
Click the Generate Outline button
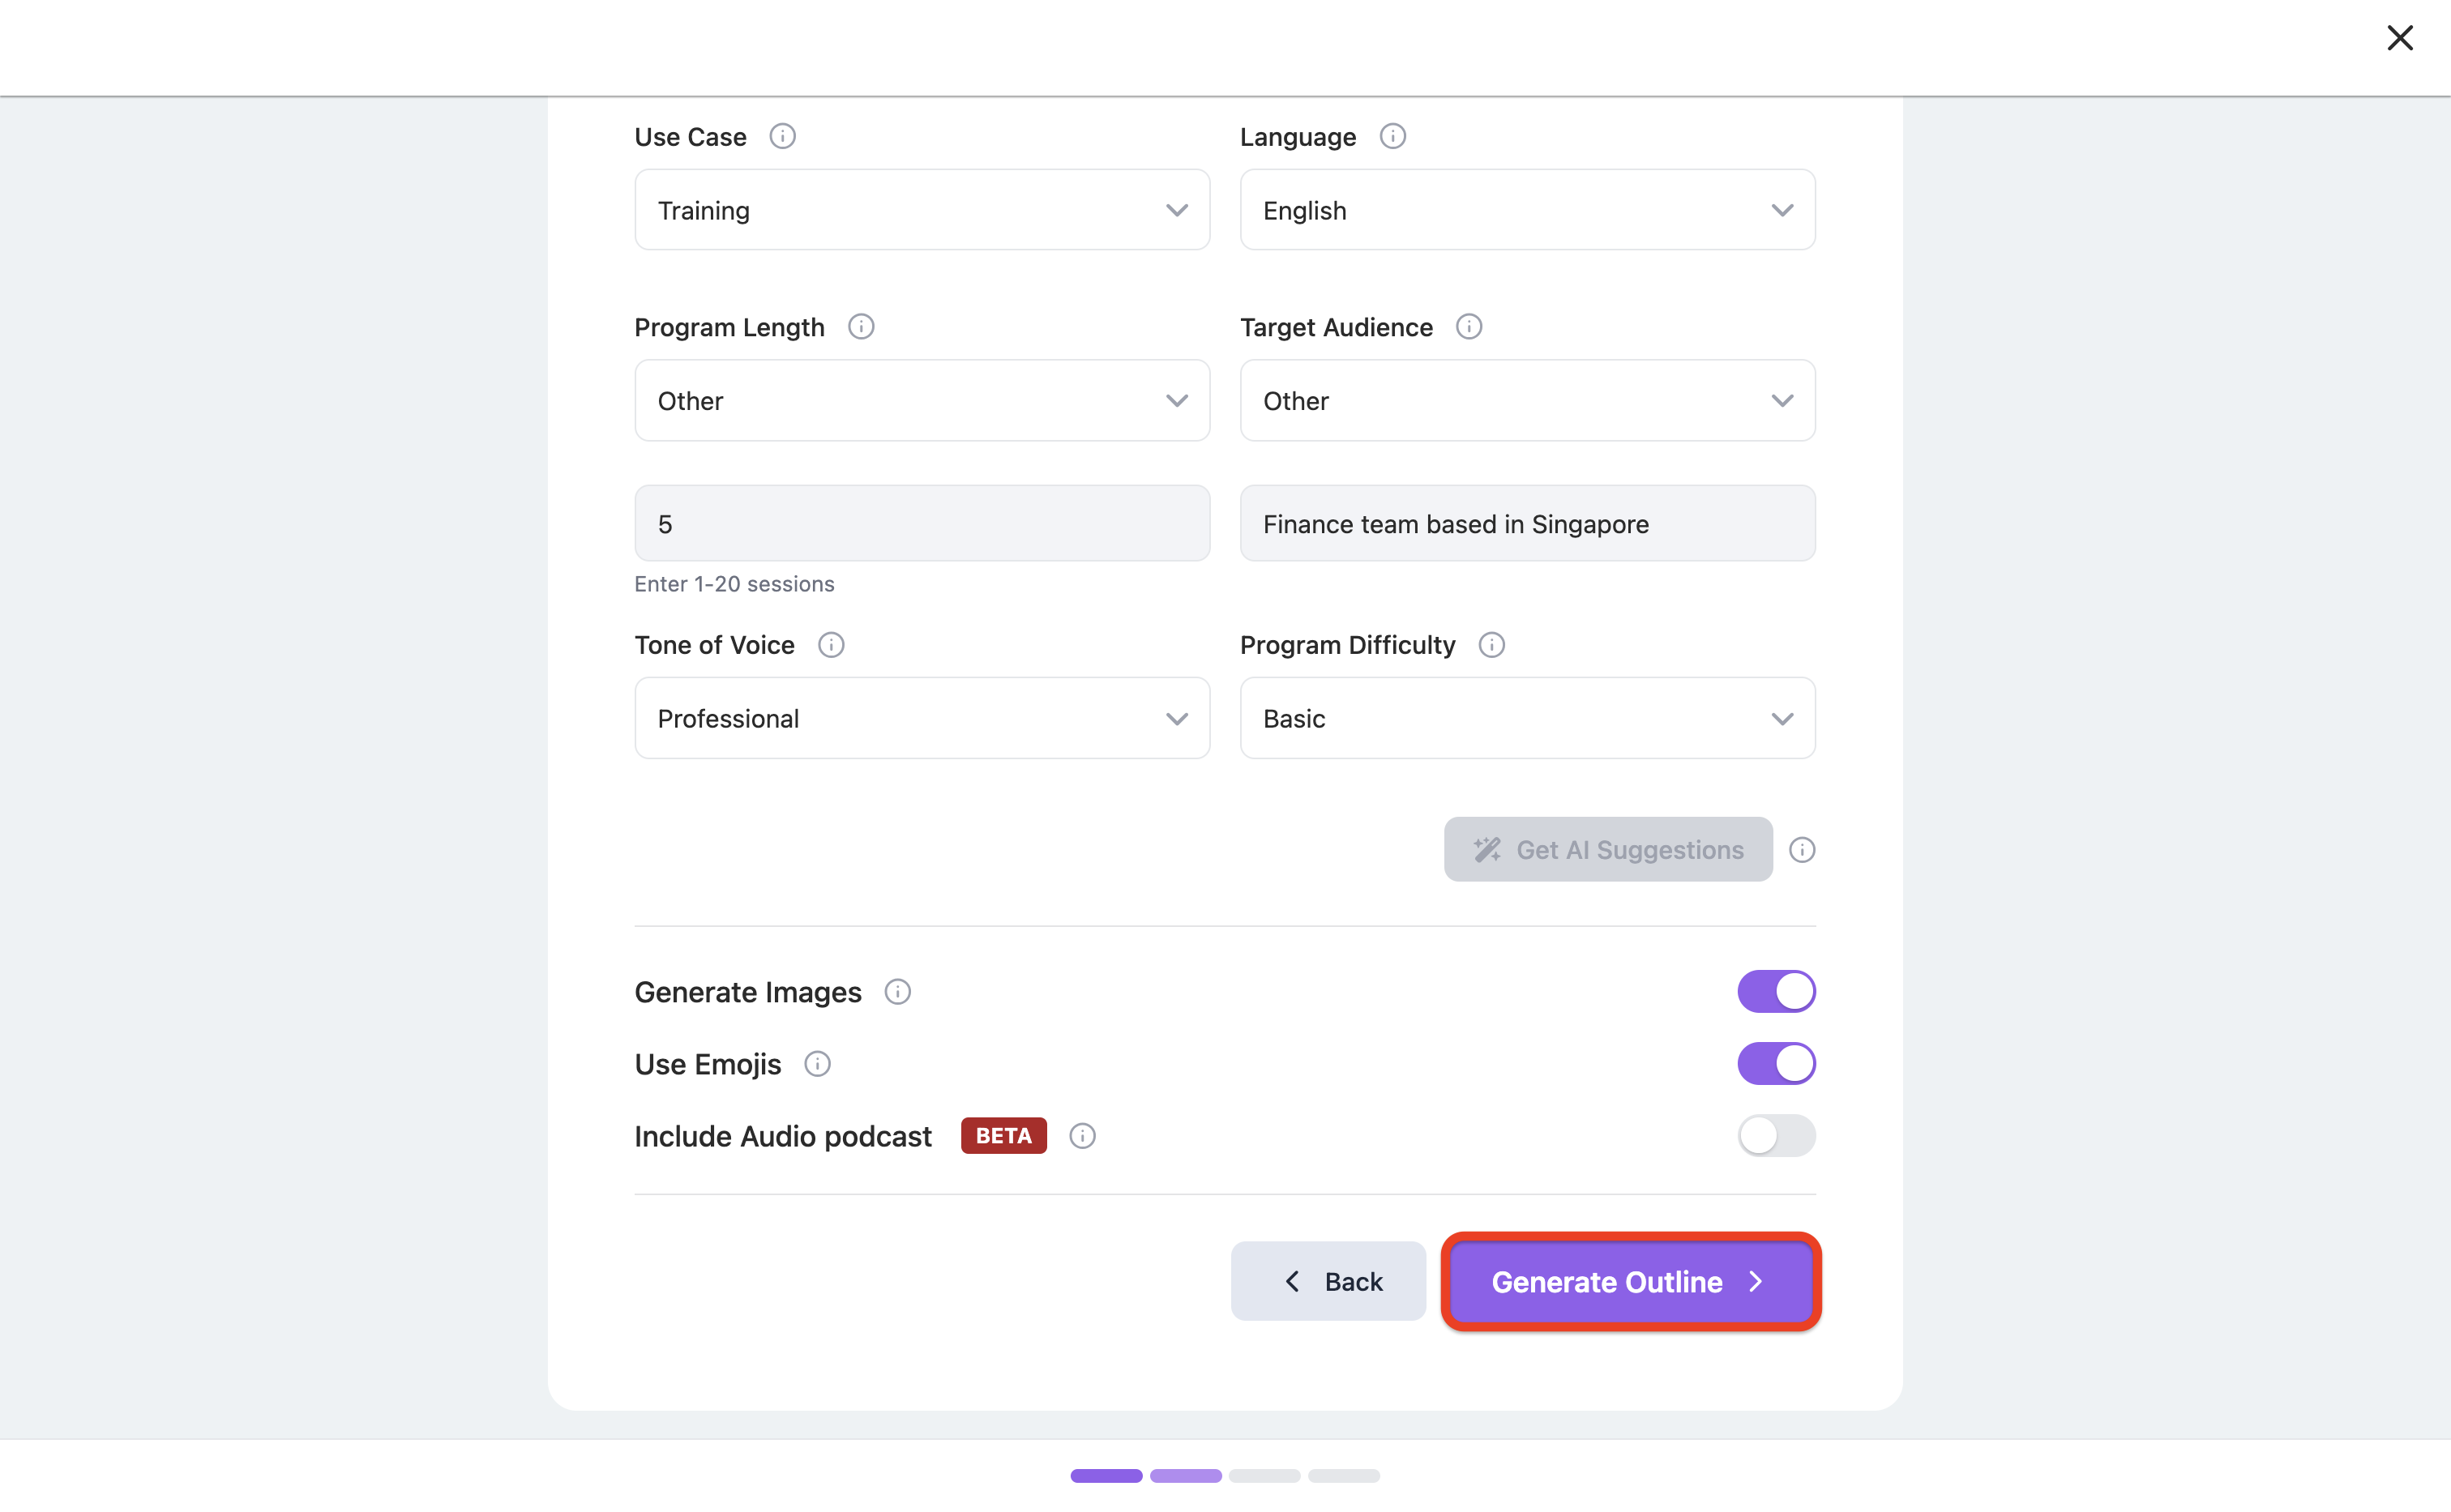click(1630, 1282)
